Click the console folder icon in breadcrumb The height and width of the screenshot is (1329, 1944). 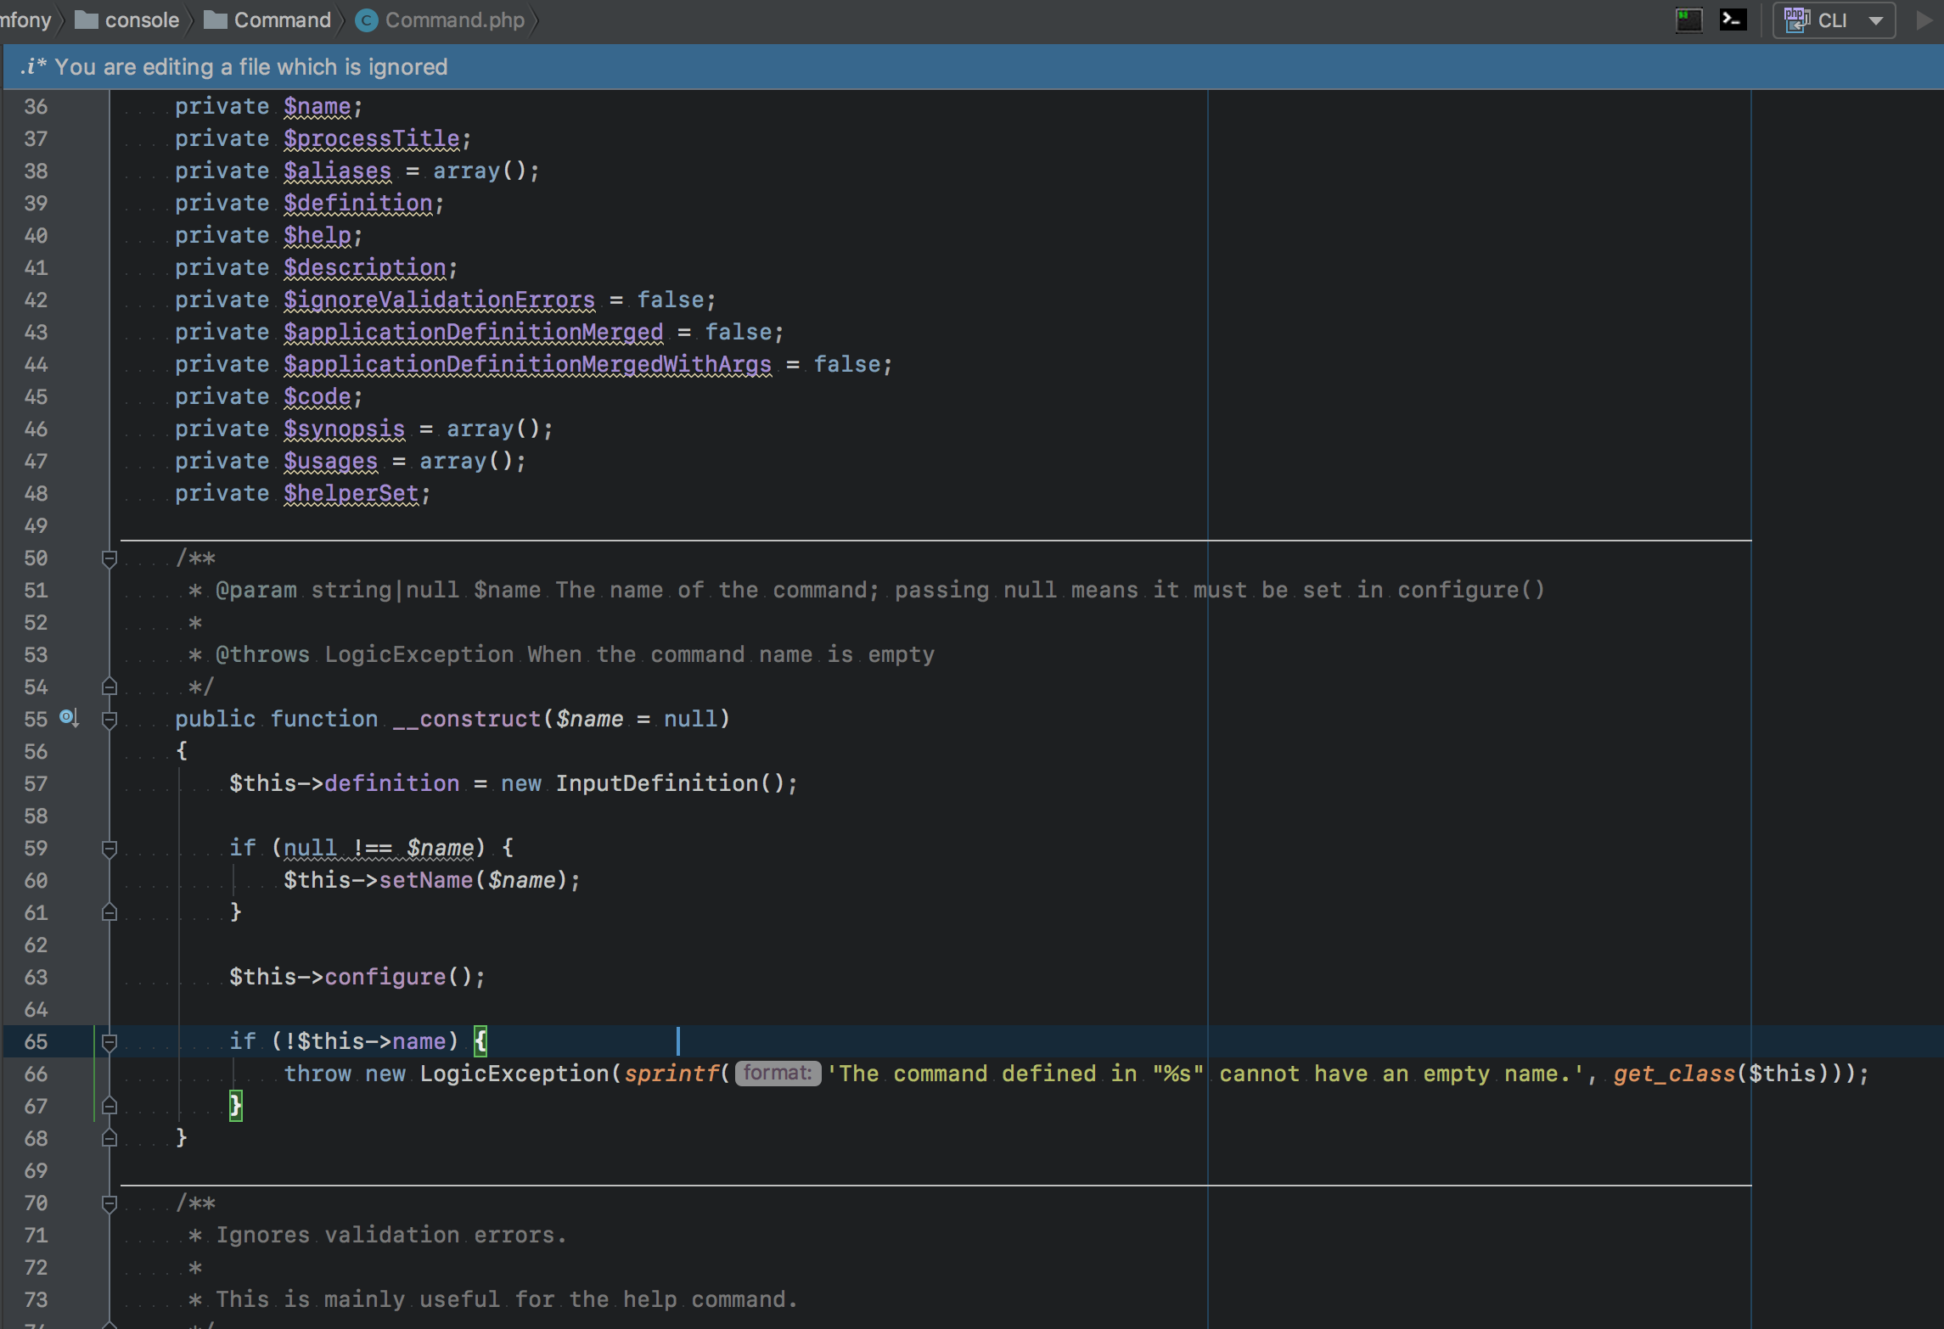86,20
